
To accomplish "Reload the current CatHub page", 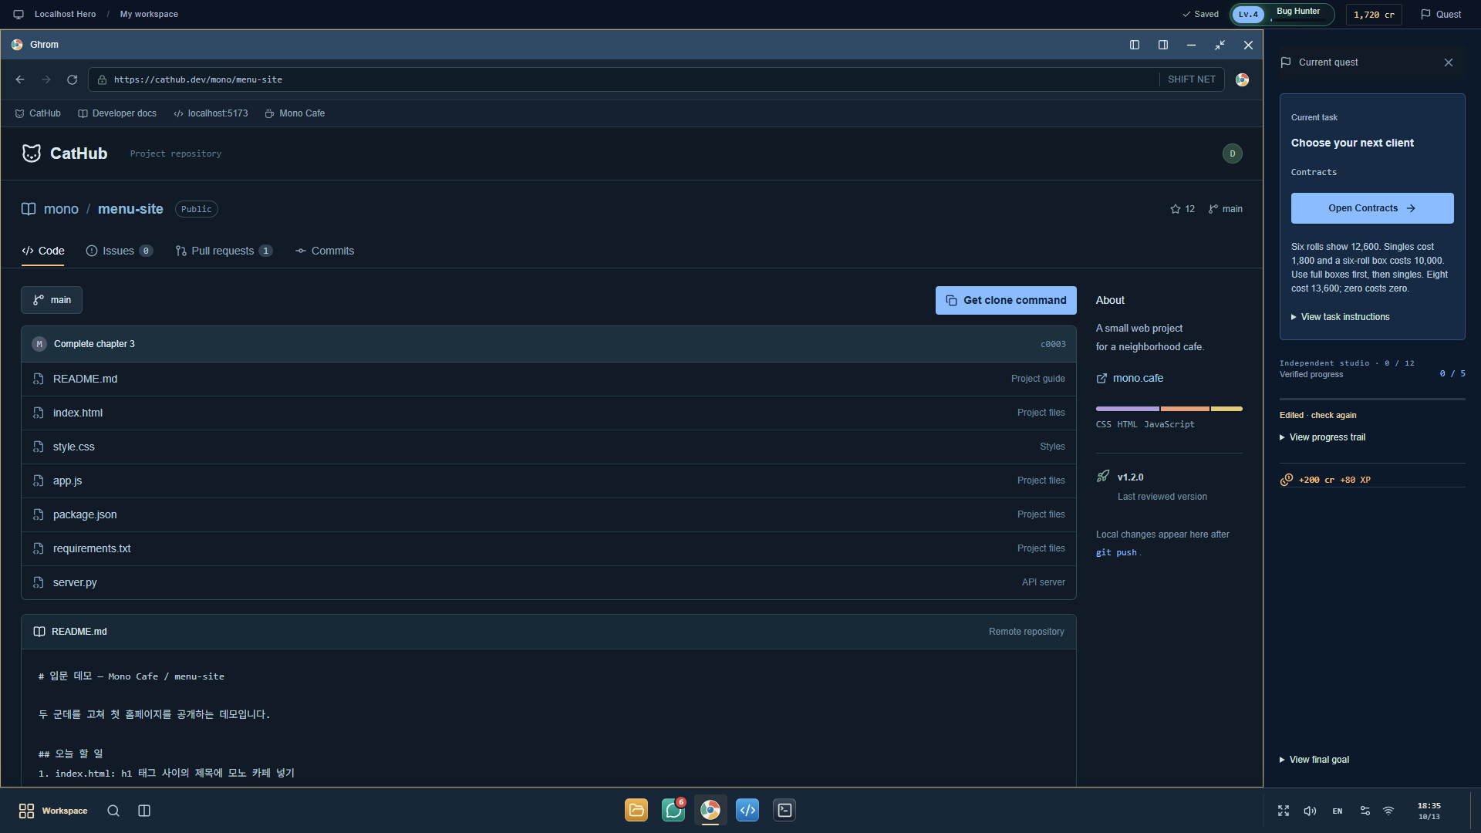I will coord(72,79).
